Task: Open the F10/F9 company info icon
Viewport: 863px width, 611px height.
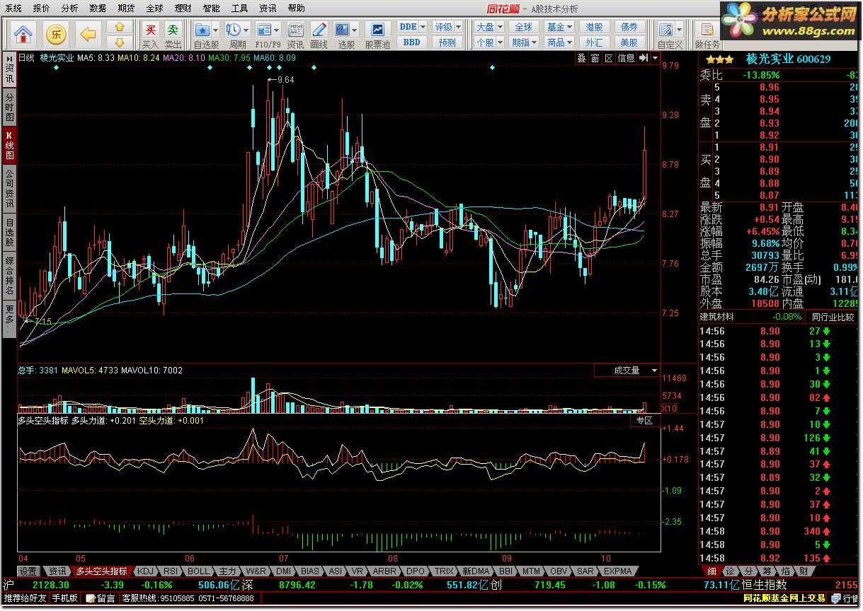Action: [x=264, y=30]
